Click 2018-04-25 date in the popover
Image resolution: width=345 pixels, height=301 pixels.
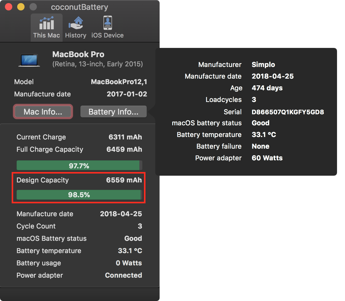pyautogui.click(x=273, y=76)
